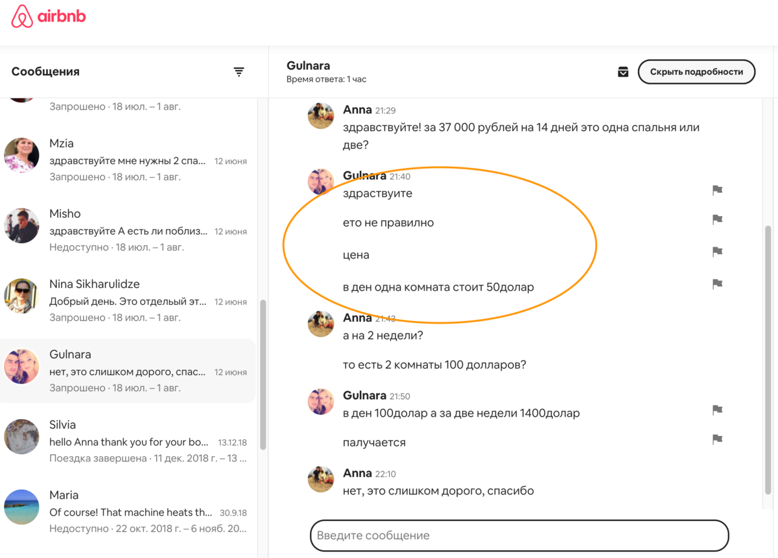Screen dimensions: 778x558
Task: Flag the message 'здраствуите'
Action: click(x=717, y=190)
